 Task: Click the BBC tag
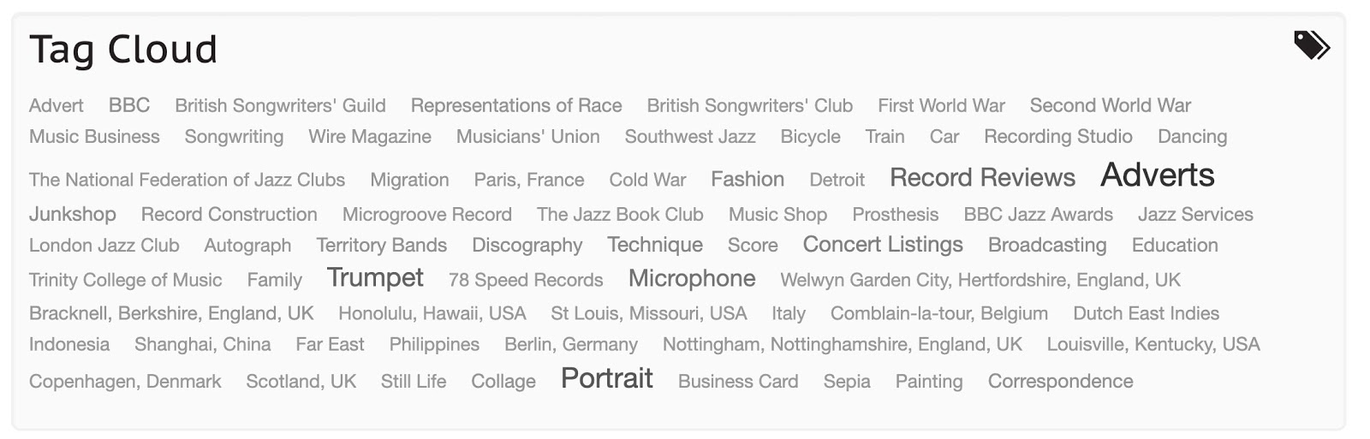pos(129,105)
